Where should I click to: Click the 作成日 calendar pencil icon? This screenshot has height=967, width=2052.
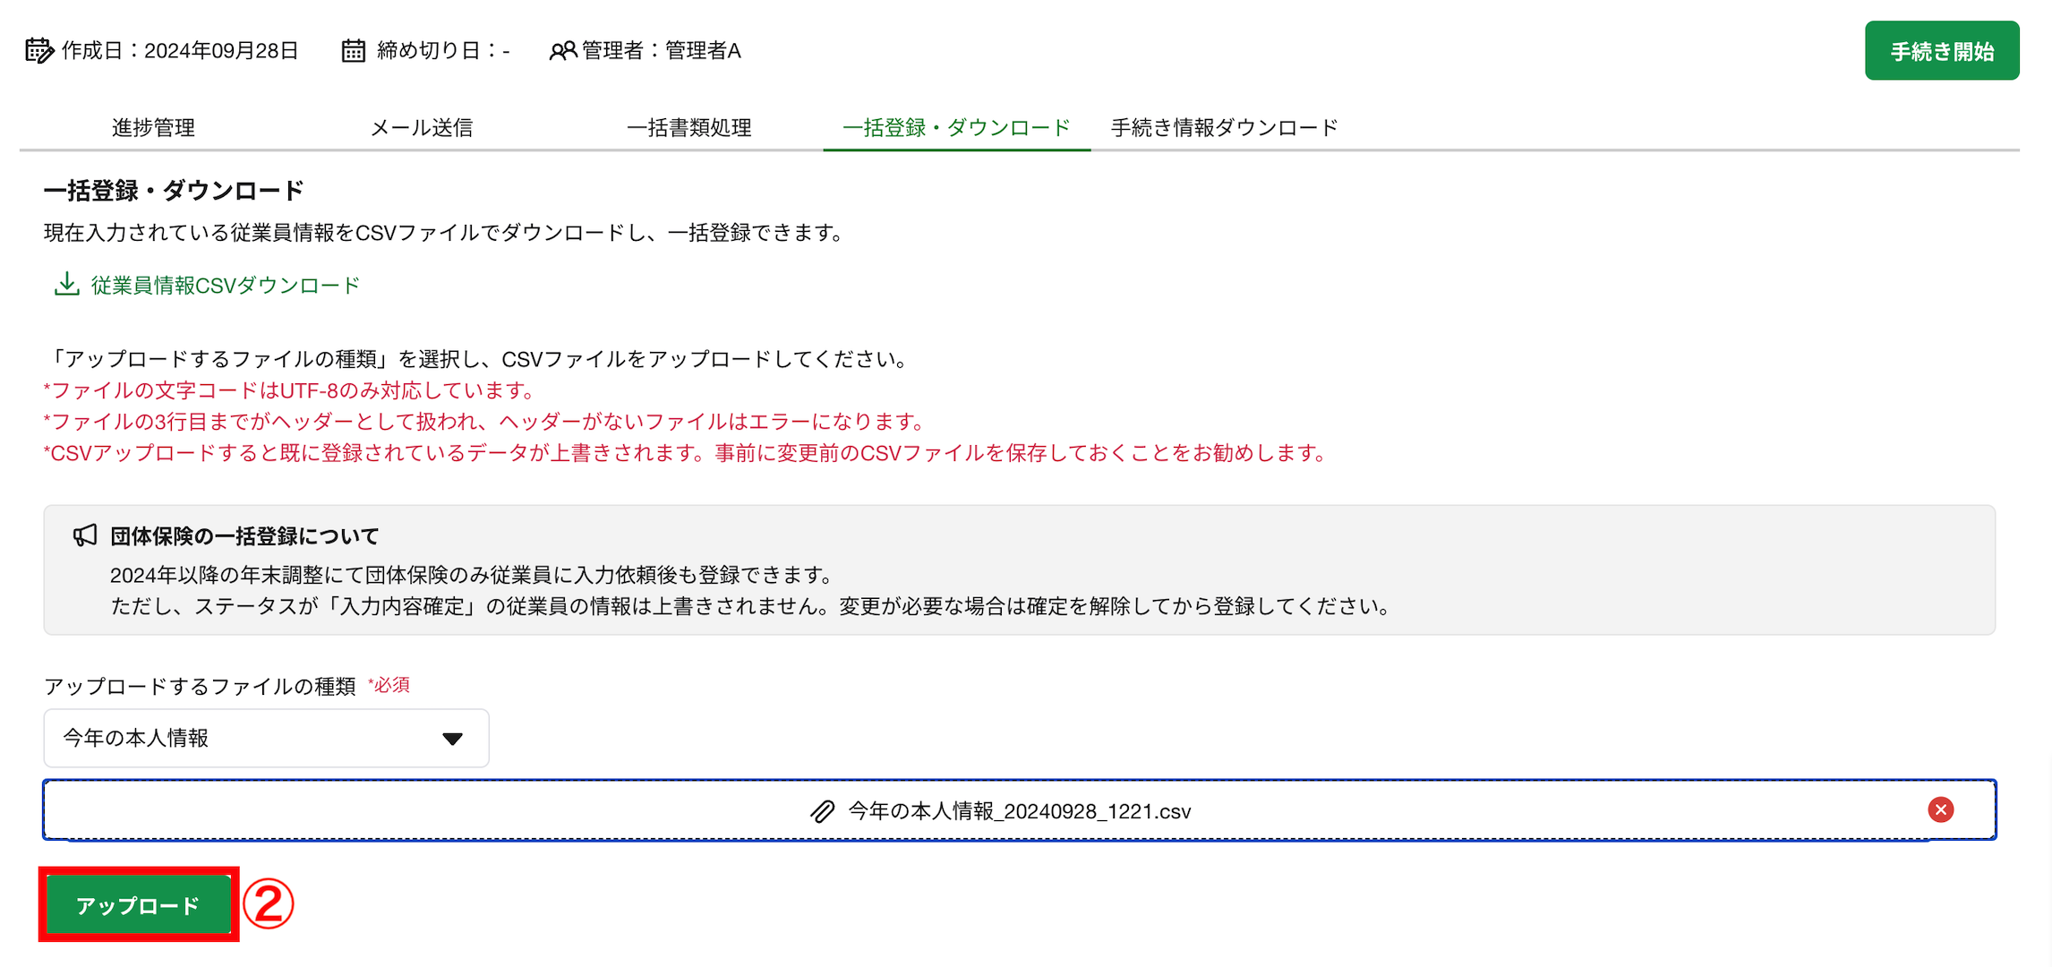coord(39,50)
